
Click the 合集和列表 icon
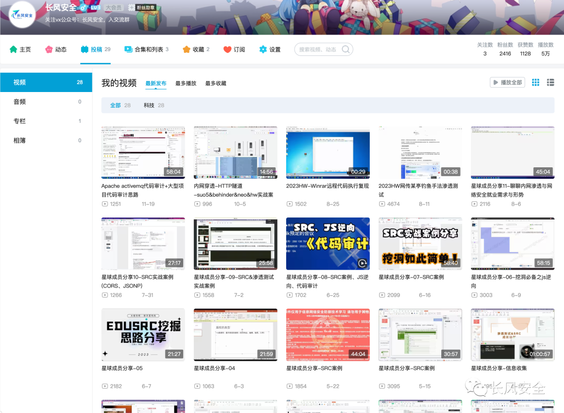click(128, 49)
